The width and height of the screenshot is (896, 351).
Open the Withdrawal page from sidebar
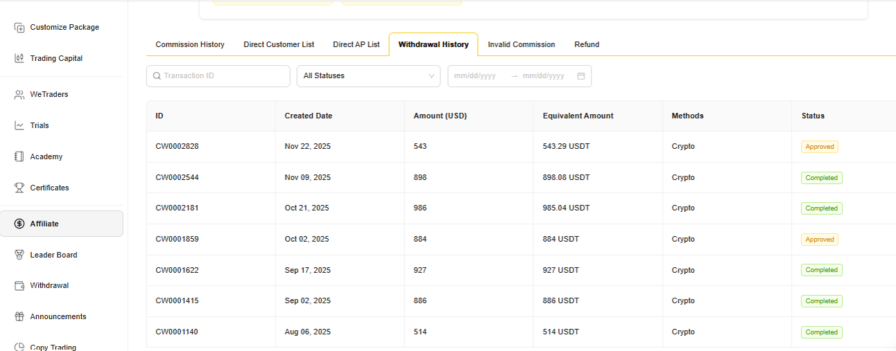click(49, 286)
